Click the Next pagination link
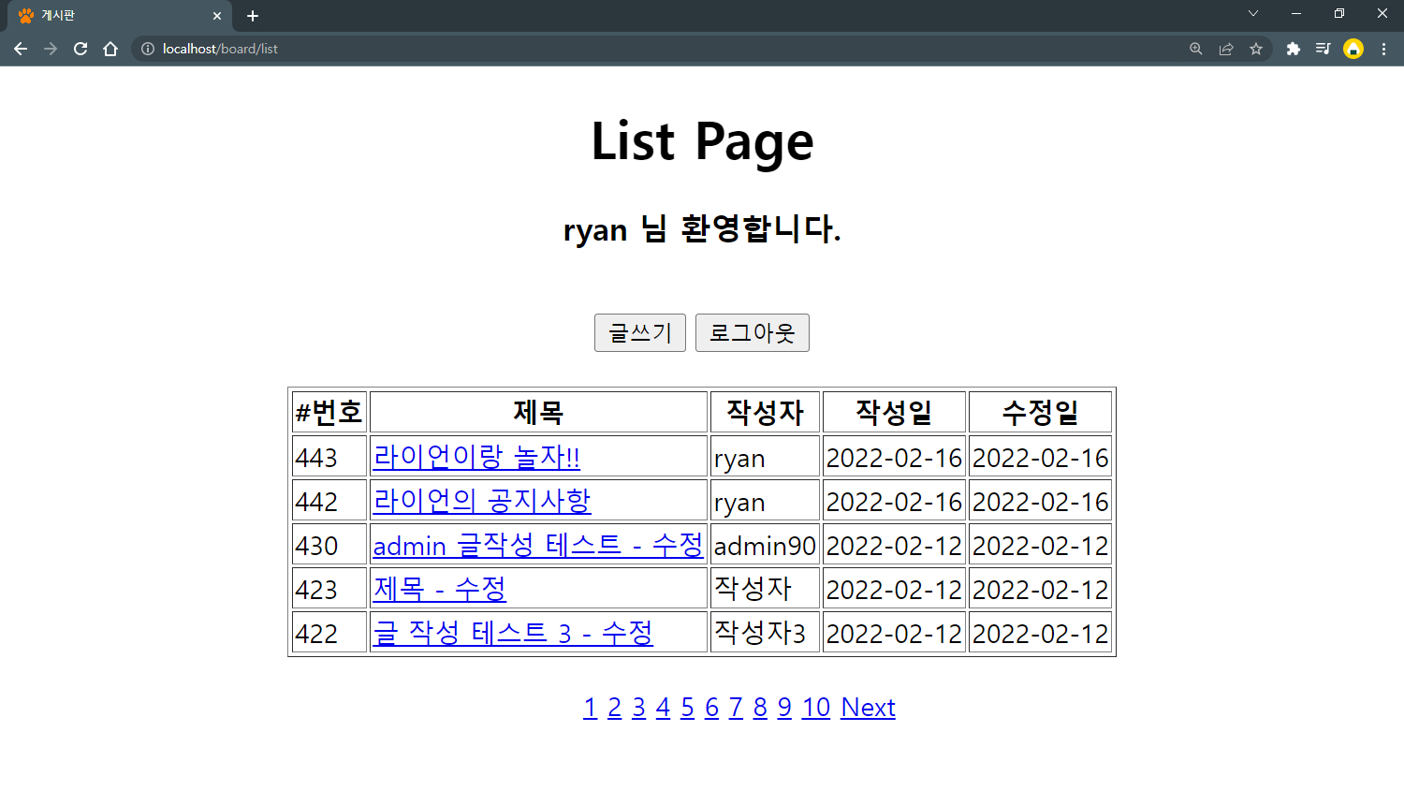The image size is (1404, 805). [868, 708]
